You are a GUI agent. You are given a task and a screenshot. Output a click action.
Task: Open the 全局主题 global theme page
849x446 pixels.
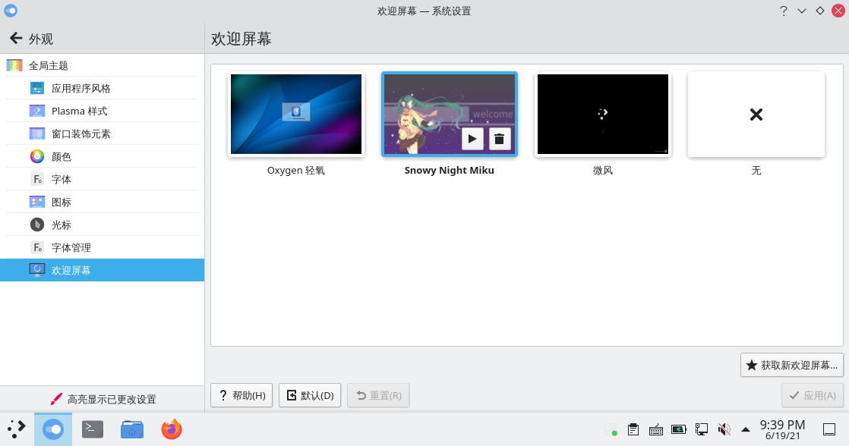click(x=49, y=66)
